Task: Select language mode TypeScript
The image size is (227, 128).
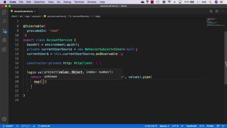Action: pyautogui.click(x=191, y=126)
